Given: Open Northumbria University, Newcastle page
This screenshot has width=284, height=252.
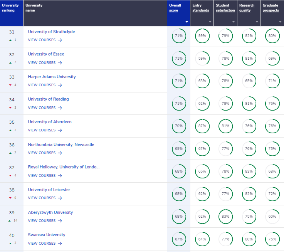Looking at the screenshot, I should (61, 144).
